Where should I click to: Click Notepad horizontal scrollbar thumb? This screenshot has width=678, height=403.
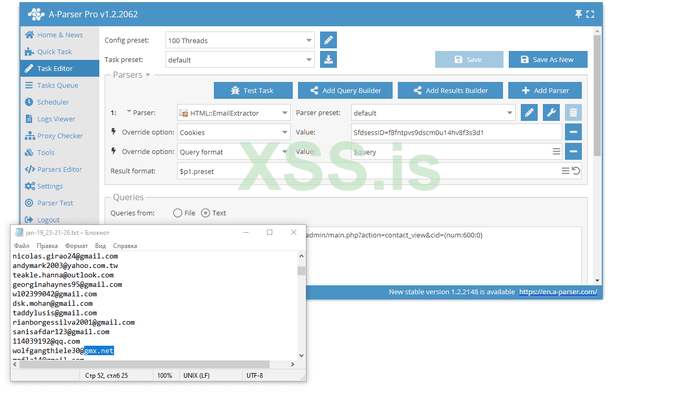(144, 364)
